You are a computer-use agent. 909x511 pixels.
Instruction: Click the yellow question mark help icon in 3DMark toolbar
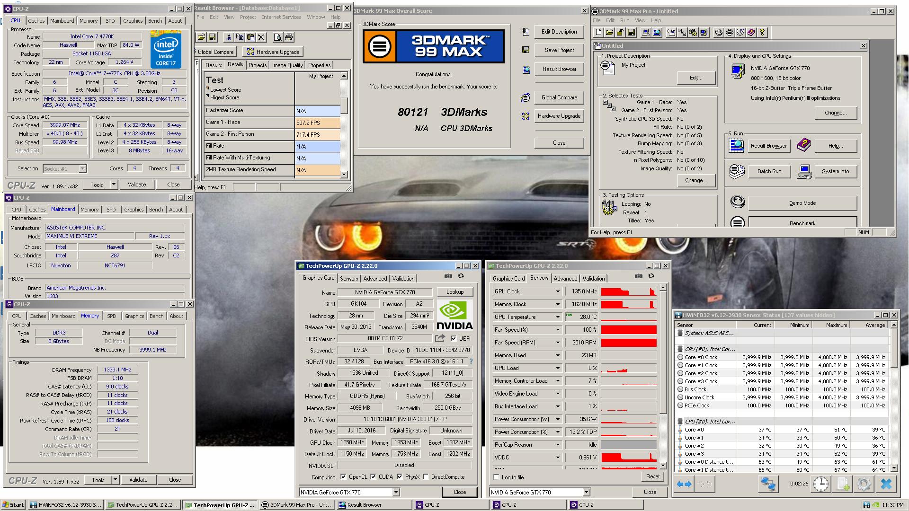pos(762,32)
